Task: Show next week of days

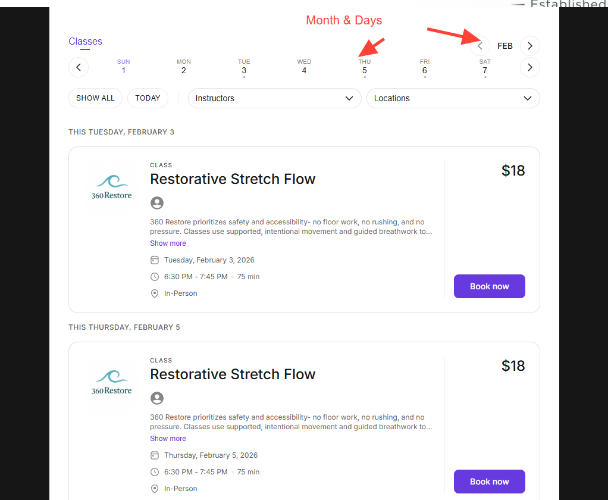Action: point(529,67)
